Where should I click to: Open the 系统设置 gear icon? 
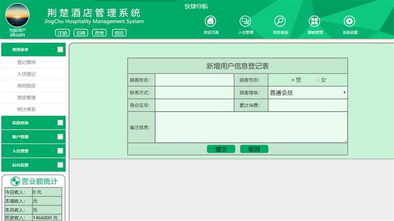tap(349, 21)
